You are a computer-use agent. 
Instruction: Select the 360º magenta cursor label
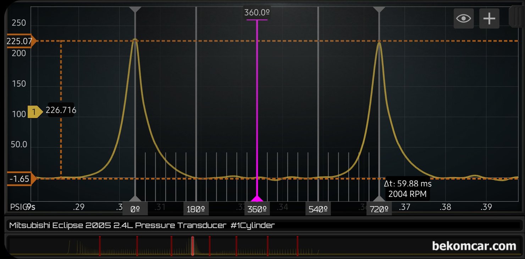point(257,209)
